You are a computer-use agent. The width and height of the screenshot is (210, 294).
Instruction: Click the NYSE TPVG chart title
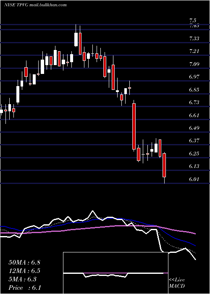pos(35,5)
